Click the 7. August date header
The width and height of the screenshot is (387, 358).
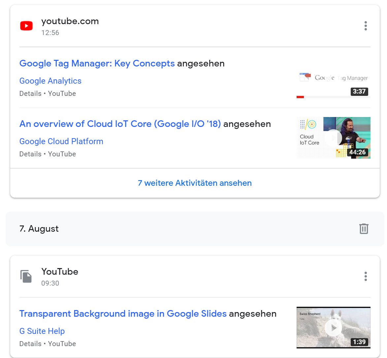[x=39, y=228]
